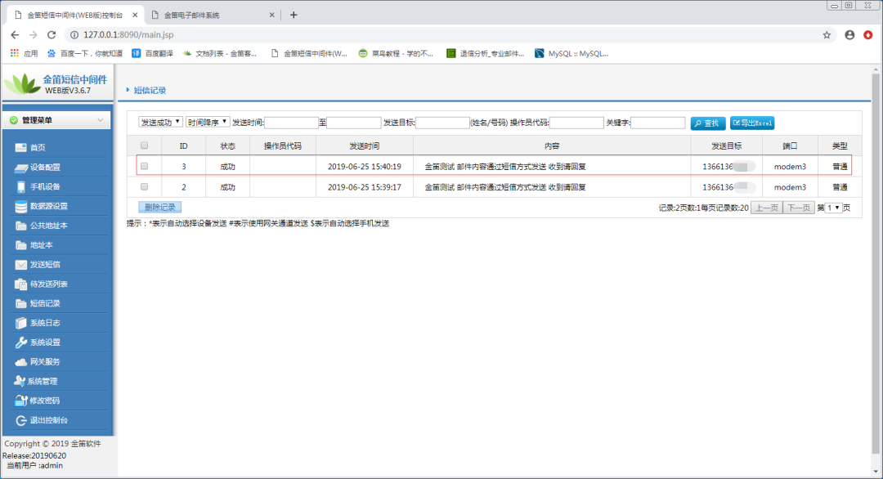
Task: Open the 修改密码 lock icon
Action: point(20,401)
